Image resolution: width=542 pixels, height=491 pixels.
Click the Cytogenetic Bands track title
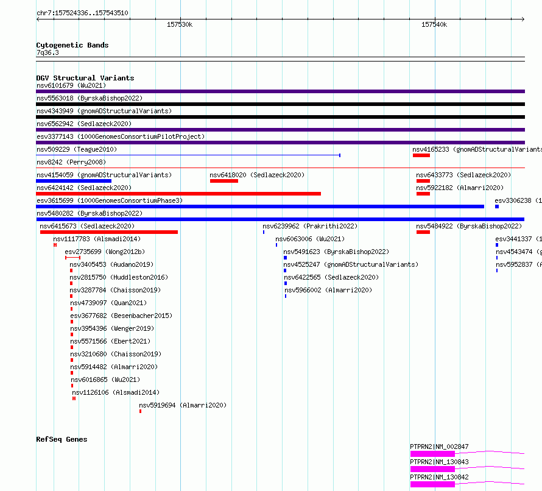pos(72,45)
